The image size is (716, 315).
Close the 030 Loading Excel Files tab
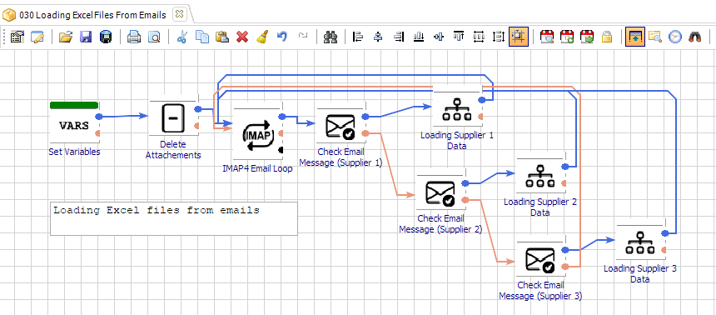(x=180, y=14)
